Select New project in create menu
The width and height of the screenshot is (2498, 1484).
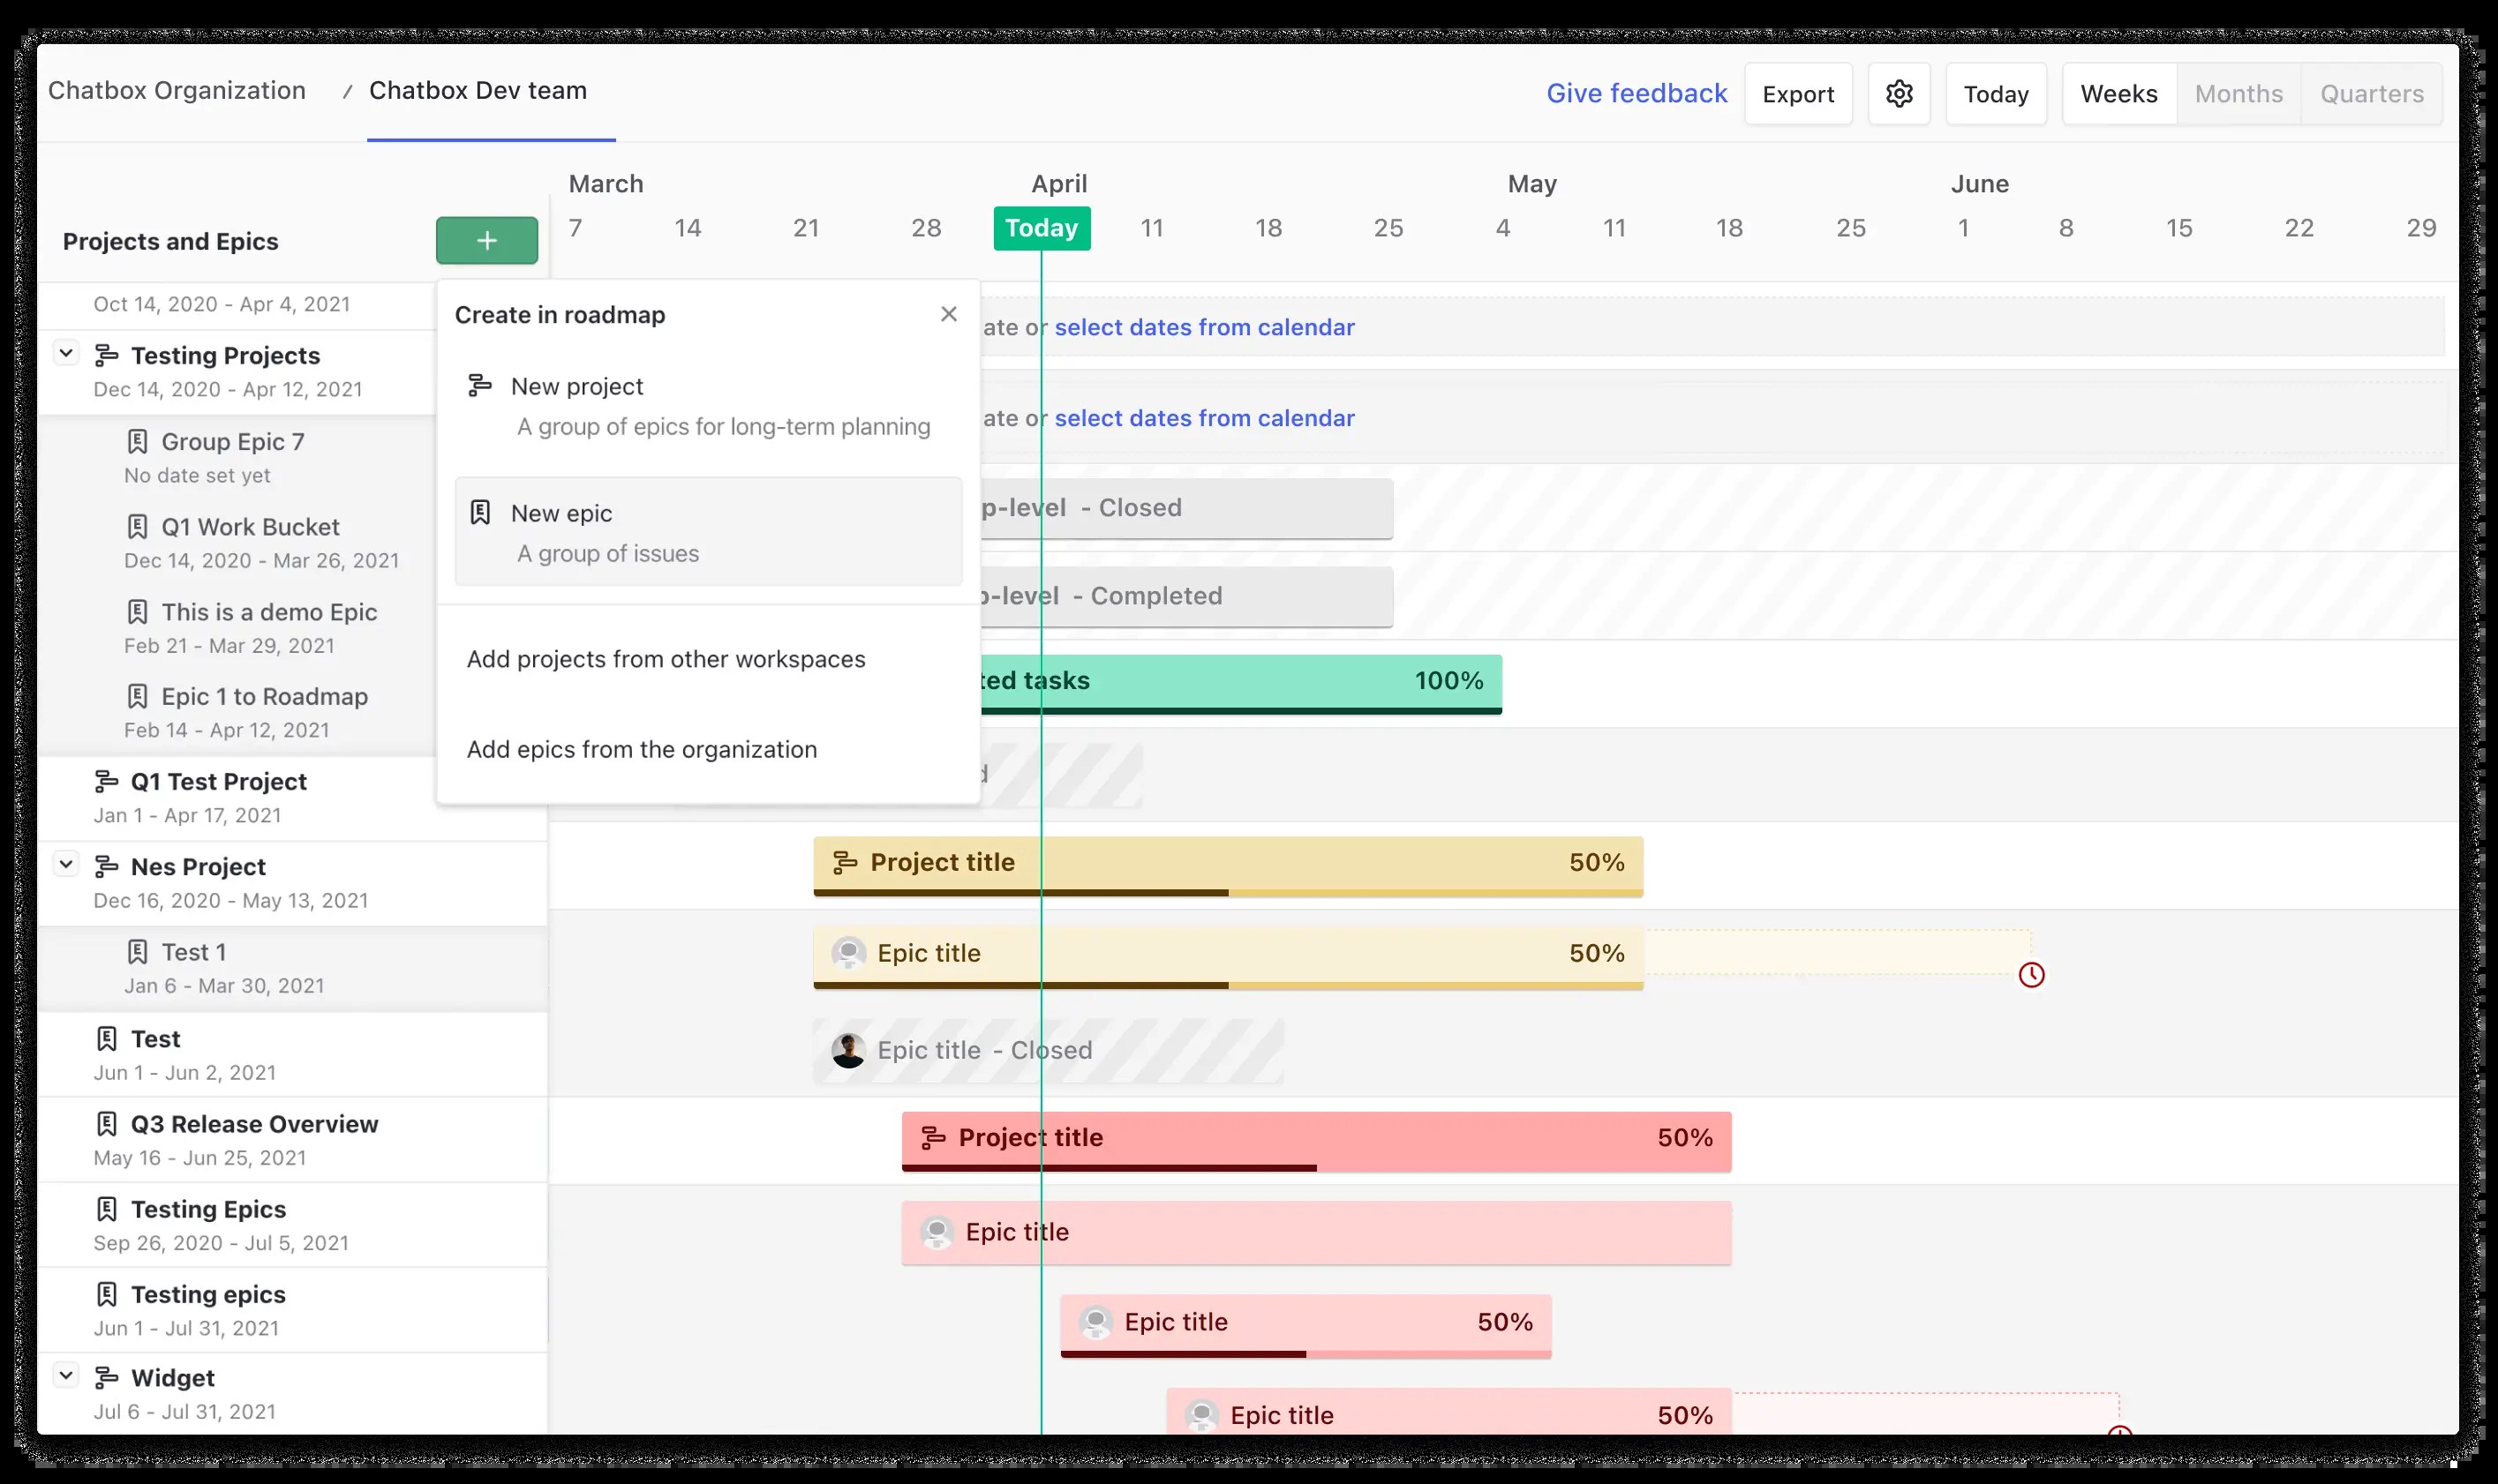click(x=708, y=406)
